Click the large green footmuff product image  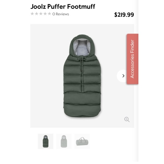click(x=82, y=76)
